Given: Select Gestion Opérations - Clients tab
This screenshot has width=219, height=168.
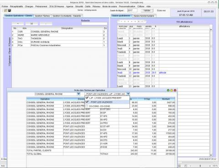Looking at the screenshot, I should pyautogui.click(x=19, y=16).
